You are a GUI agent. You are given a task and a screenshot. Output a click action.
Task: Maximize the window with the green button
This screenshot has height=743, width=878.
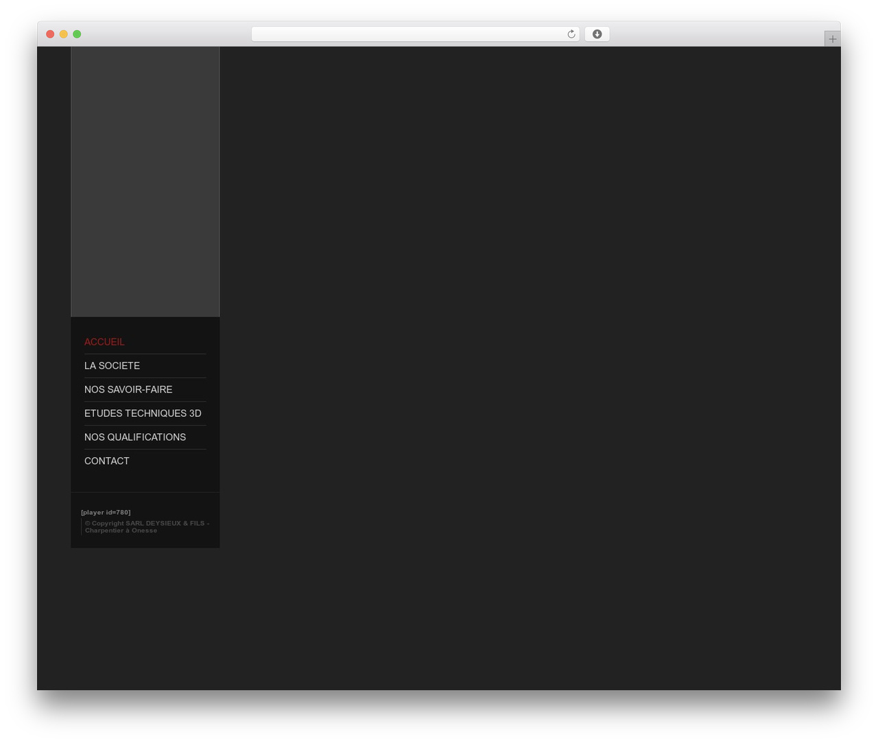click(x=77, y=34)
